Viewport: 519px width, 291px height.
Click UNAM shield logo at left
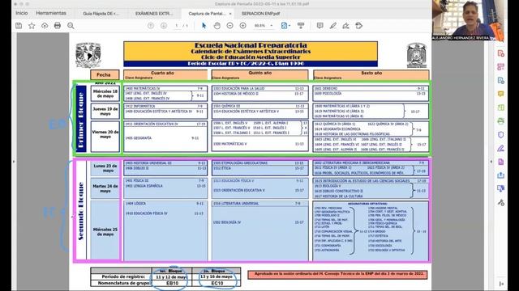pyautogui.click(x=88, y=55)
